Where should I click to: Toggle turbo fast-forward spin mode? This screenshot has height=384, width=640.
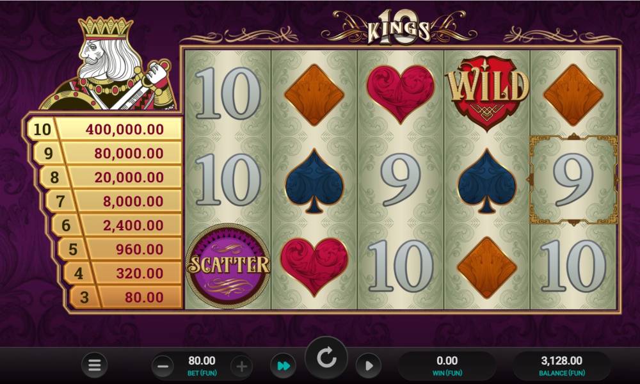(284, 365)
